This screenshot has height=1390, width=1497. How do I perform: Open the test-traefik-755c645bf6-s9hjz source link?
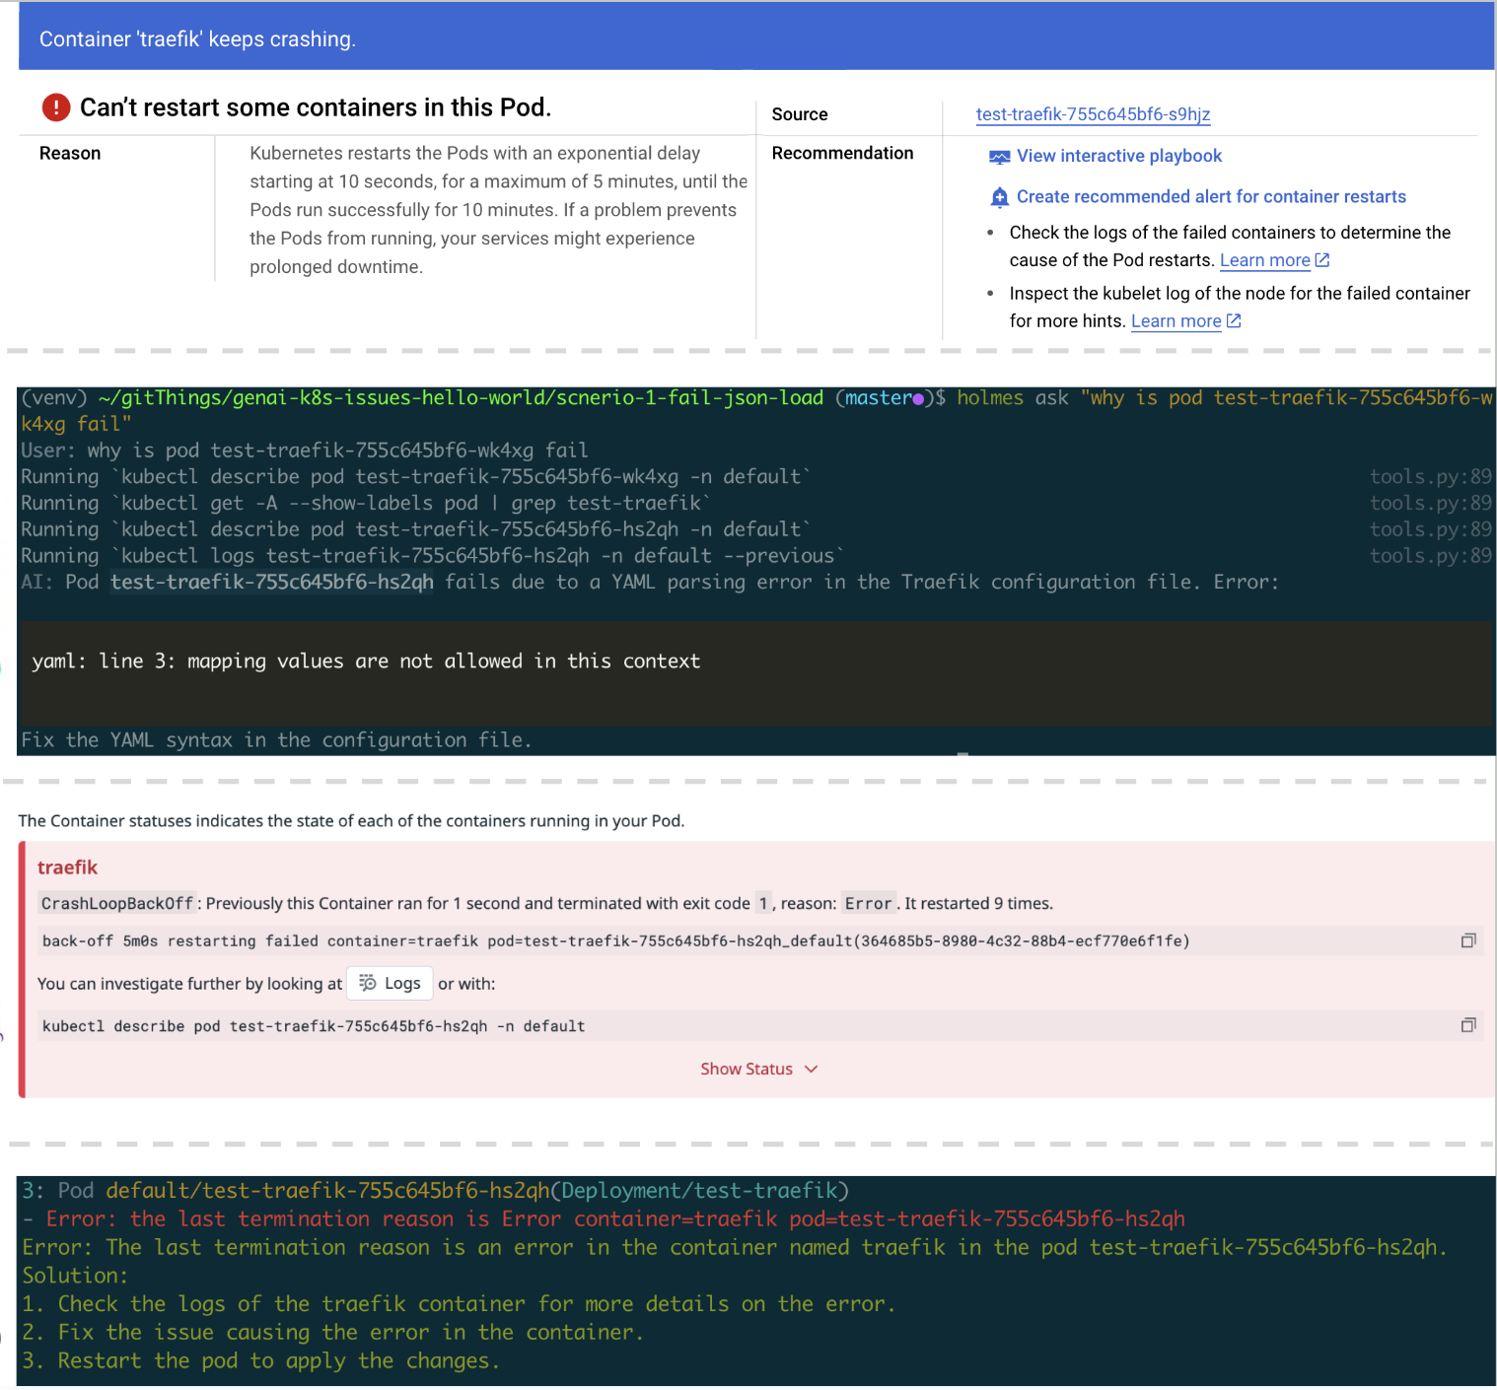[1093, 114]
